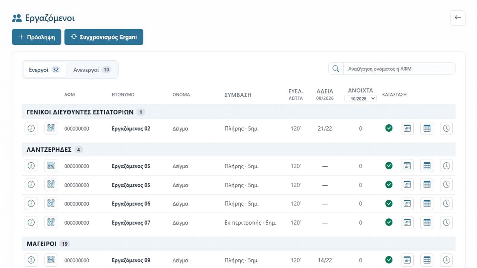Screen dimensions: 477x268
Task: Focus the Αναζήτηση ονόματος ή ΑΦΜ field
Action: [399, 69]
